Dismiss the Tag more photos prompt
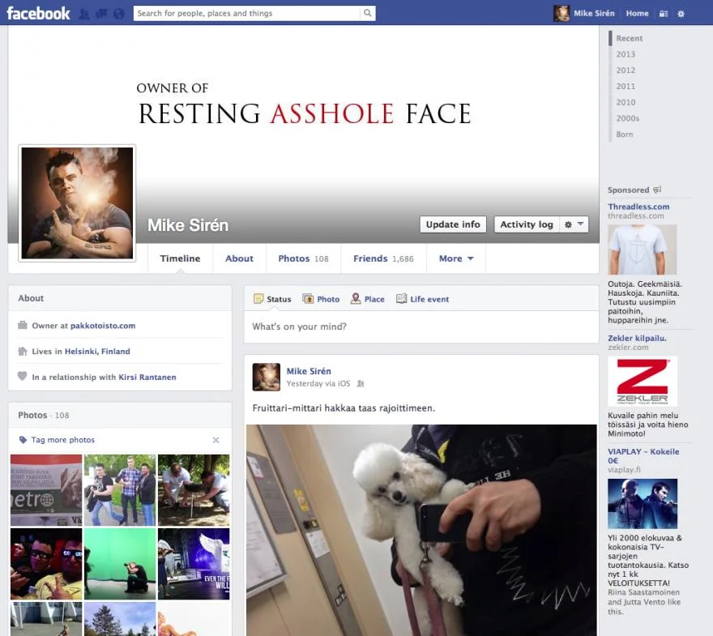The image size is (713, 636). pyautogui.click(x=216, y=440)
